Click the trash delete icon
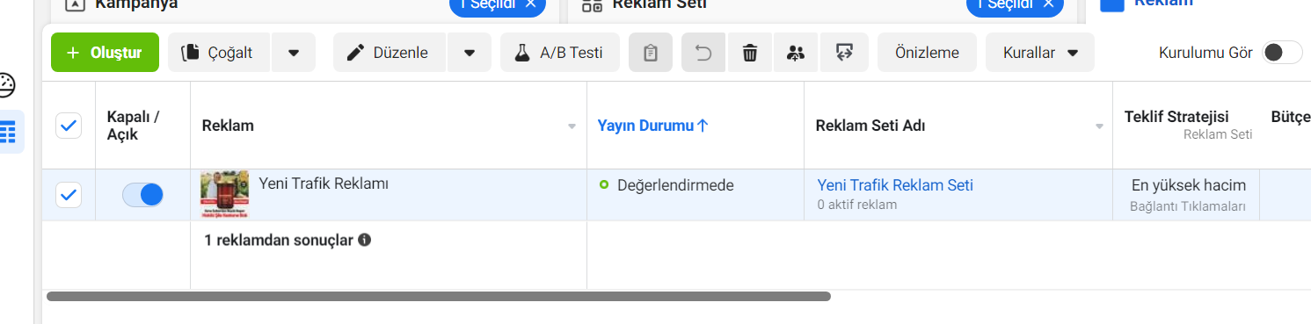Screen dimensions: 1311x324 [x=750, y=53]
